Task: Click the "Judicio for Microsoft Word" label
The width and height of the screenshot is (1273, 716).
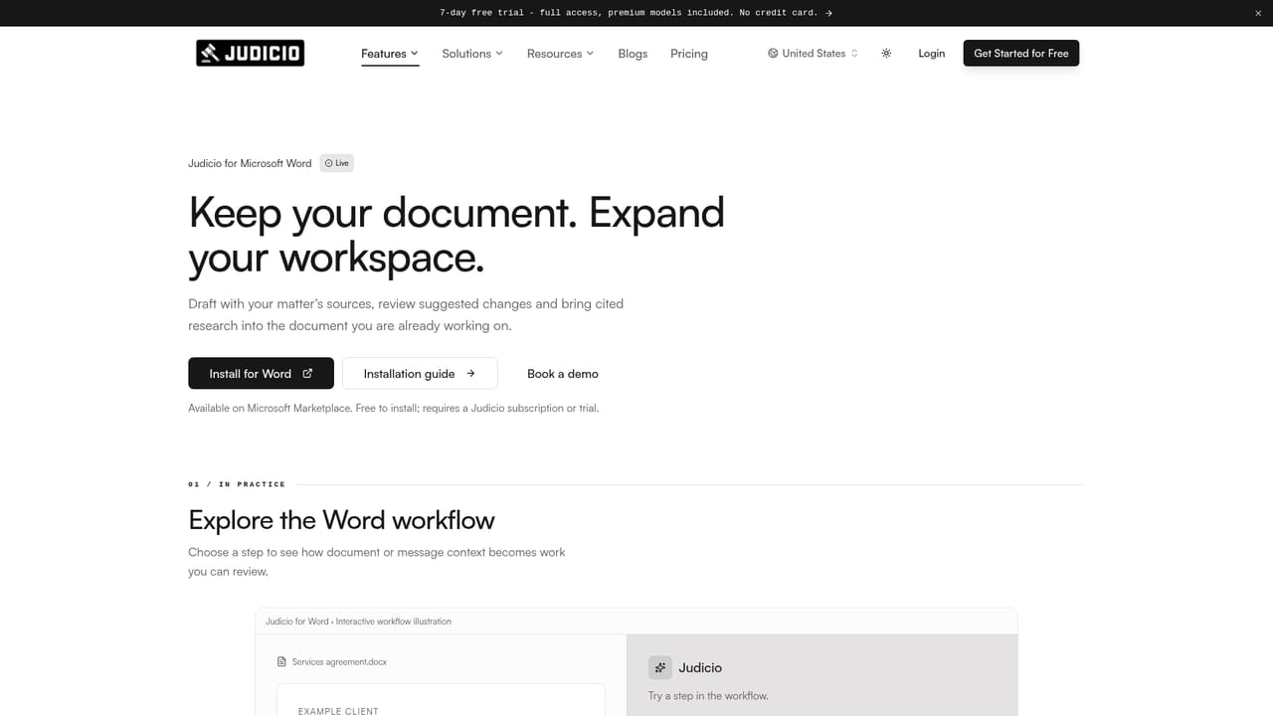Action: click(x=250, y=163)
